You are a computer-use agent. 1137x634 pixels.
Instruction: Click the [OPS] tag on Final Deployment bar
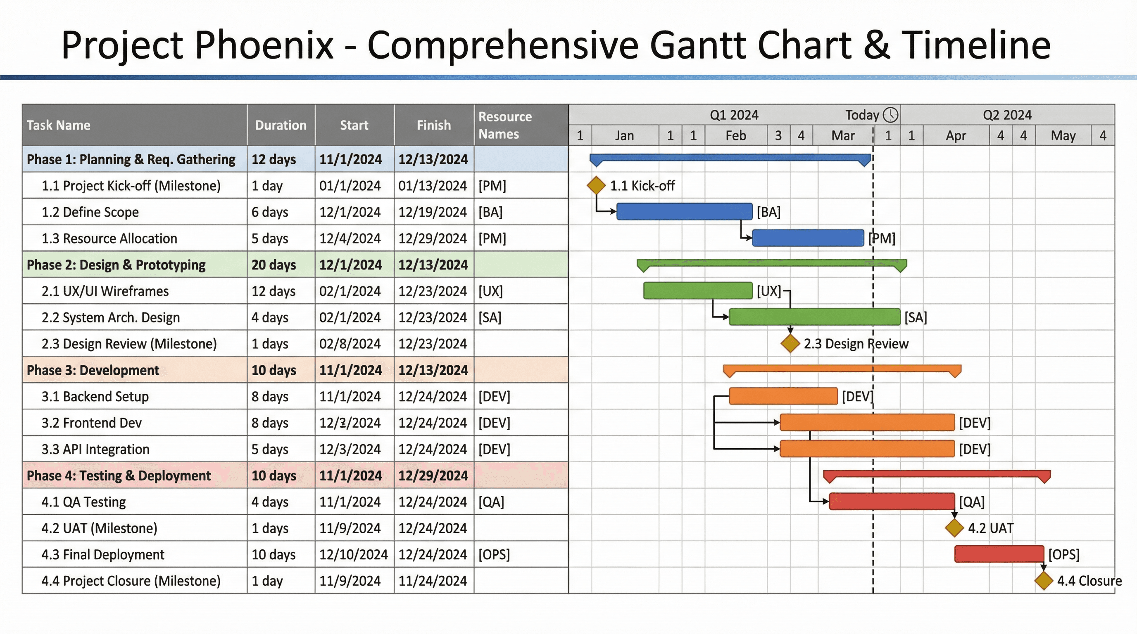1064,555
